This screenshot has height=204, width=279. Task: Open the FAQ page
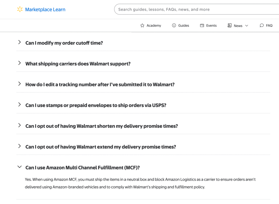(269, 26)
